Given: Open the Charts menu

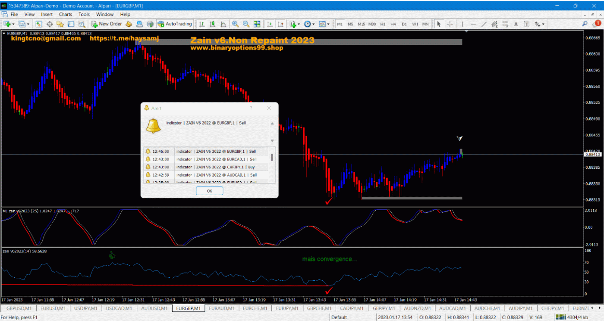Looking at the screenshot, I should tap(66, 14).
